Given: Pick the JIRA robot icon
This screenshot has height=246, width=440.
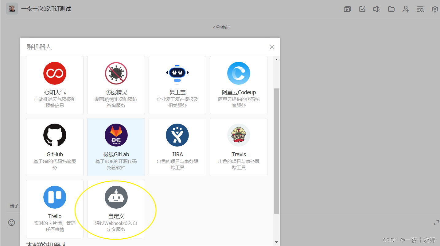Looking at the screenshot, I should click(x=177, y=135).
